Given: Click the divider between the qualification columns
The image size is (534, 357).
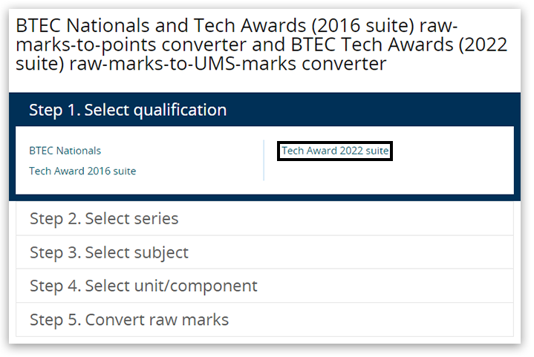Looking at the screenshot, I should pos(264,160).
